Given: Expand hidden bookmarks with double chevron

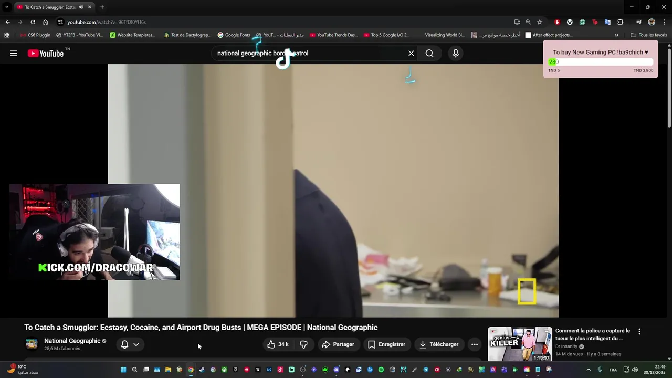Looking at the screenshot, I should click(x=616, y=35).
